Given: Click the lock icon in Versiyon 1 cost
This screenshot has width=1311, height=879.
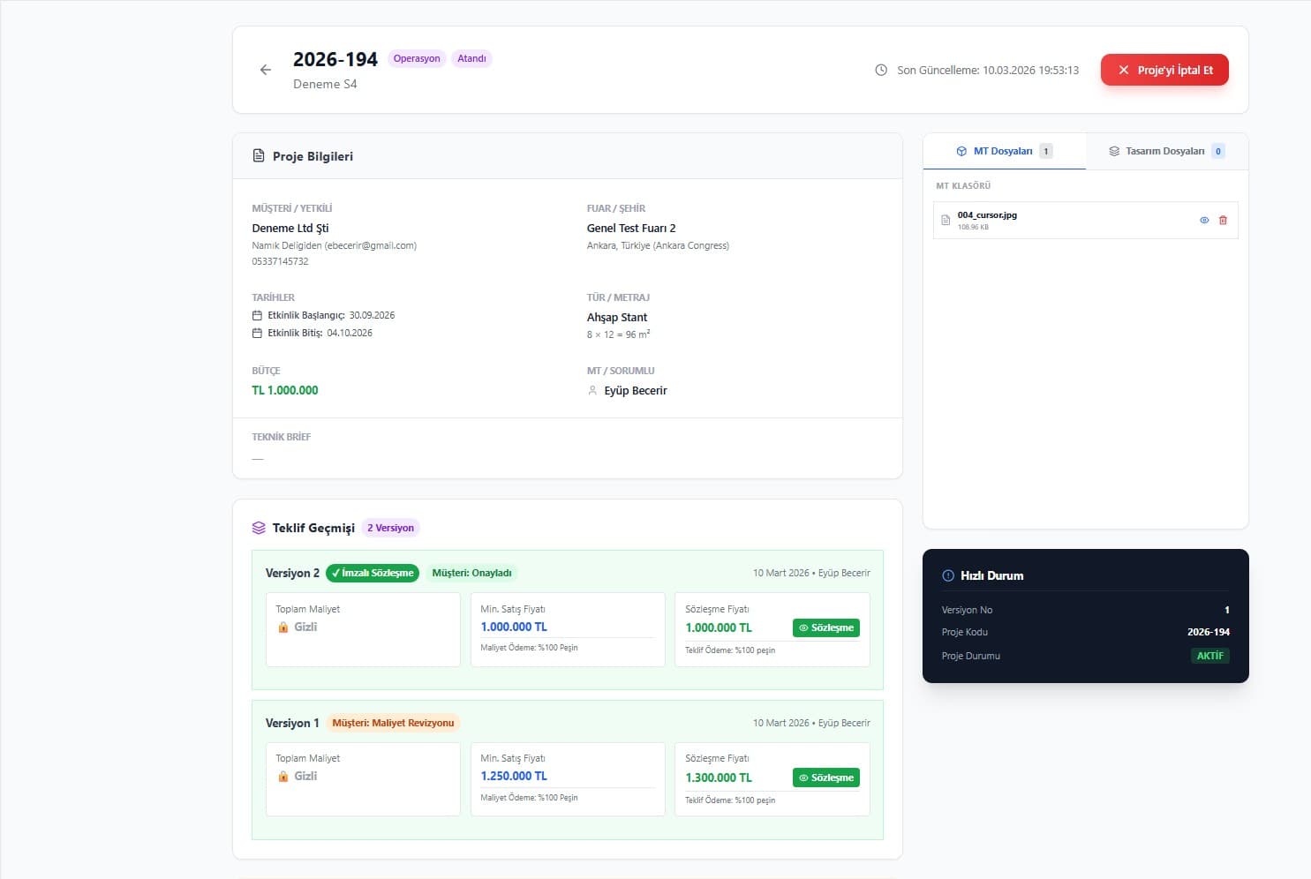Looking at the screenshot, I should [x=283, y=777].
